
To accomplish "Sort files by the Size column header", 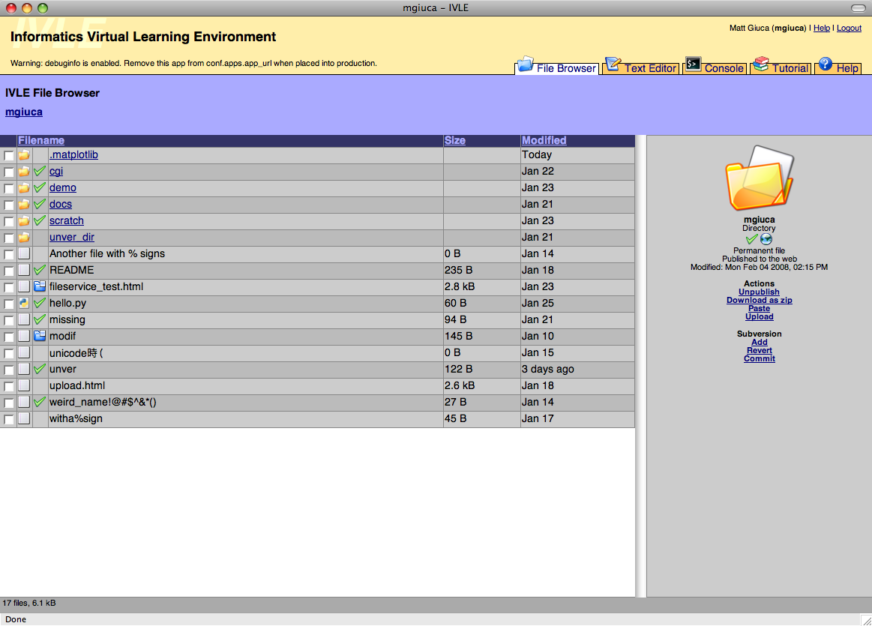I will pyautogui.click(x=455, y=141).
